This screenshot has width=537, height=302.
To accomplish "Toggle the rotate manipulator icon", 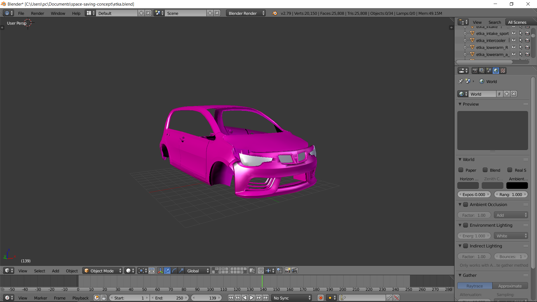I will click(x=174, y=271).
